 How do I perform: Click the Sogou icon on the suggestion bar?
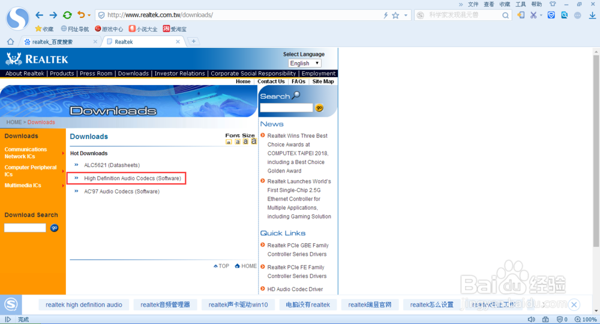11,304
